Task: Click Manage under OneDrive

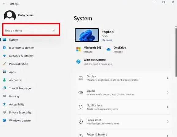Action: tap(118, 52)
